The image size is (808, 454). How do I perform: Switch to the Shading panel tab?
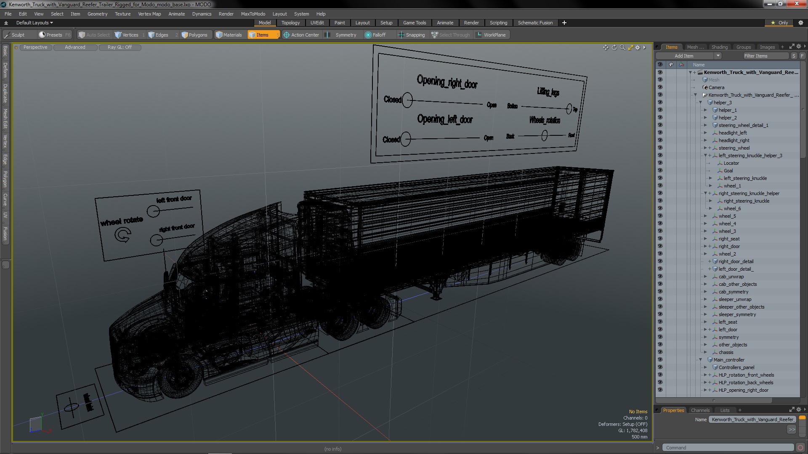tap(719, 47)
